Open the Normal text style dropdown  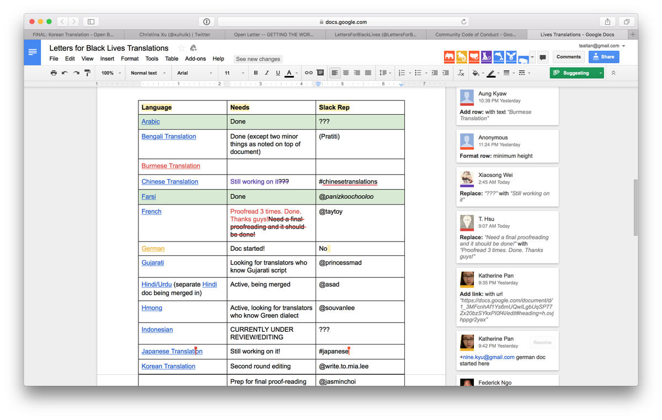[x=147, y=73]
